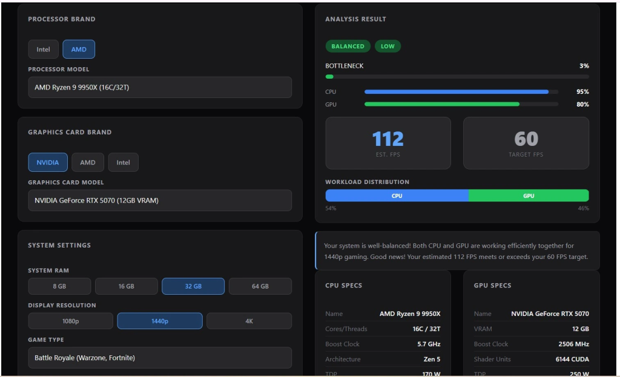Click the 5.7 GHz boost clock value
Viewport: 620px width, 377px height.
(429, 344)
